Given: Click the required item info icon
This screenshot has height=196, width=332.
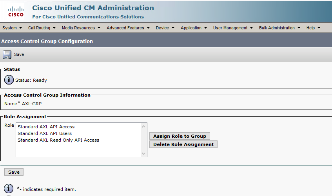Looking at the screenshot, I should pos(9,189).
